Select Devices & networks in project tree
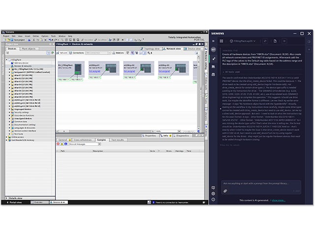 point(23,66)
